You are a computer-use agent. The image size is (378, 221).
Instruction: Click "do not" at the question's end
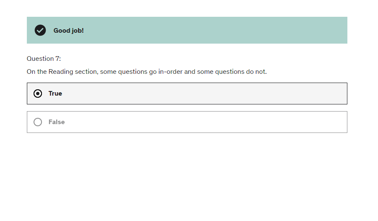(256, 72)
